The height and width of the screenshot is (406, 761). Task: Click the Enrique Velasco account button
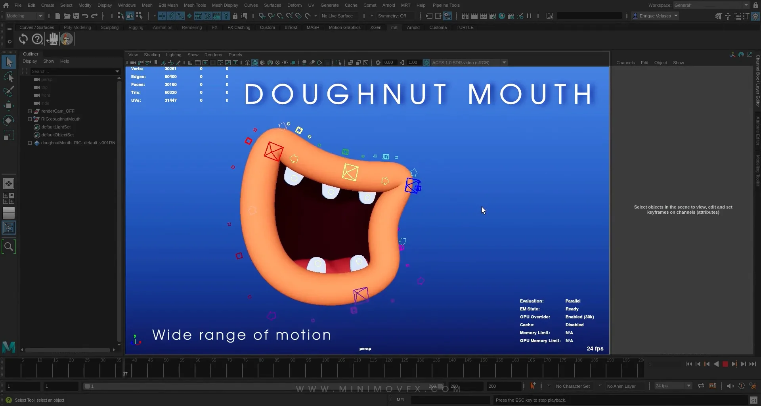point(654,16)
